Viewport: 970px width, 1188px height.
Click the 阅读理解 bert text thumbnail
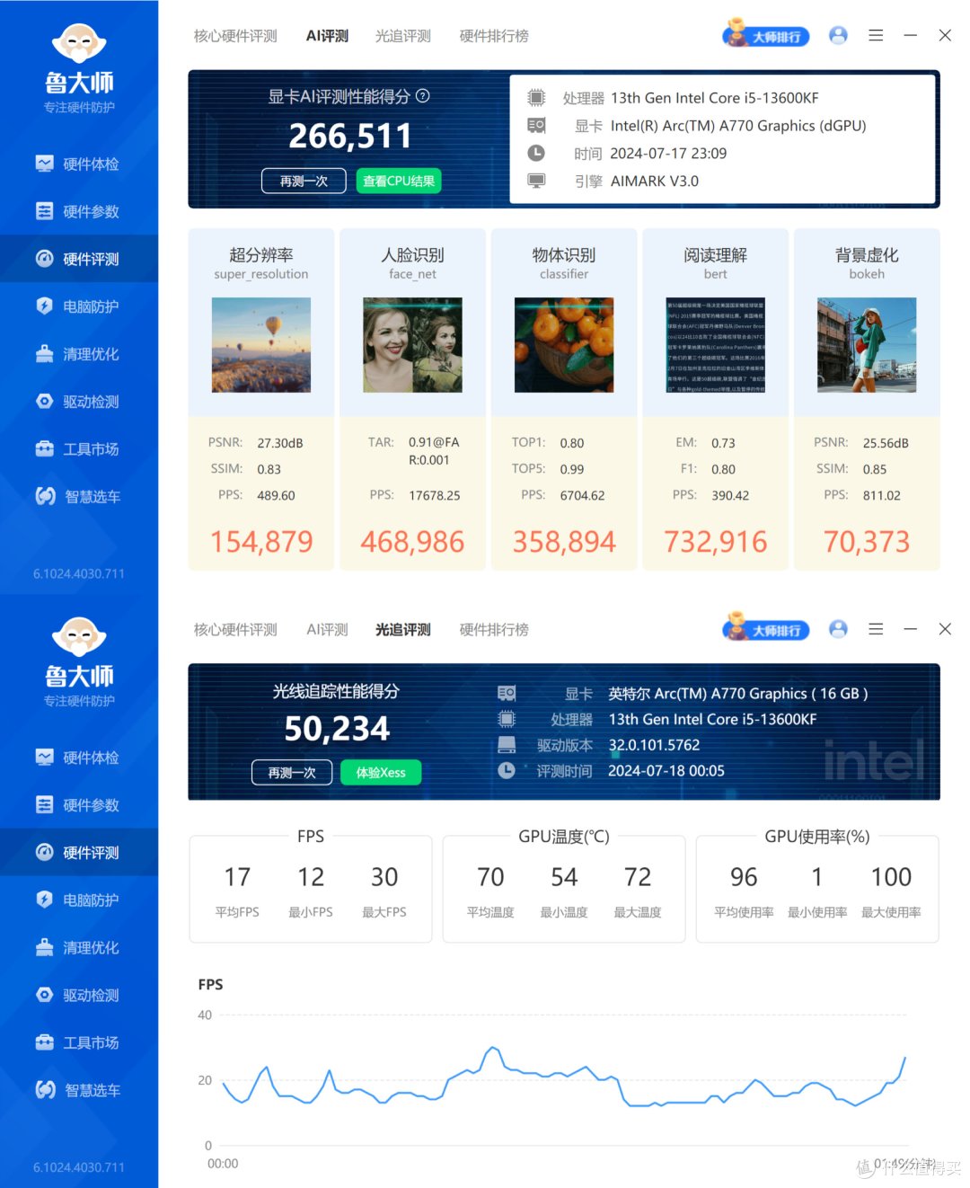(716, 345)
